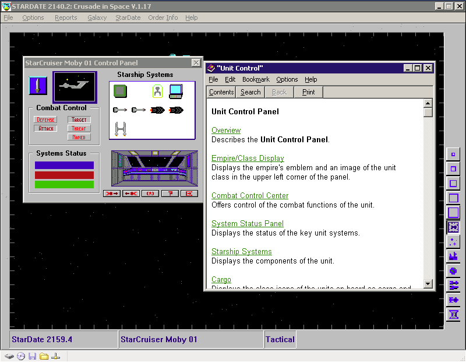Click the starship class image thumbnail
The image size is (466, 362).
click(x=75, y=87)
